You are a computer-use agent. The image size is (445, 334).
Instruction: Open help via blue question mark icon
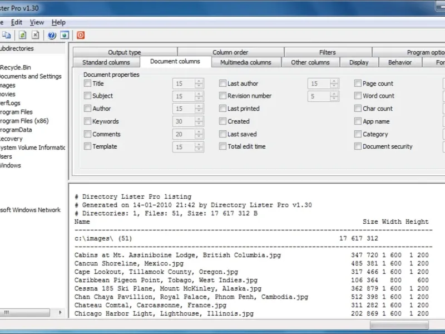pos(52,35)
